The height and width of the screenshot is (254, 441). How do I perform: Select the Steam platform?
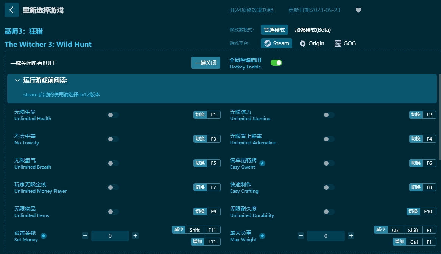point(276,43)
